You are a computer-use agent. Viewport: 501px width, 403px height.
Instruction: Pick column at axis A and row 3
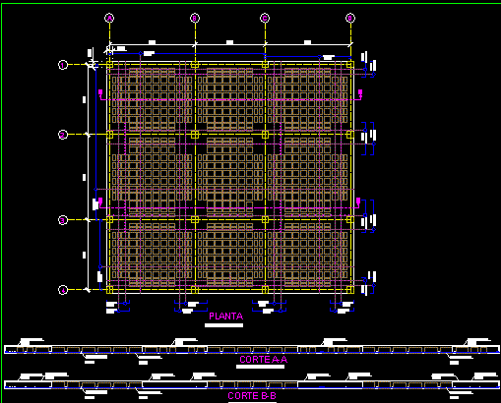pyautogui.click(x=109, y=219)
